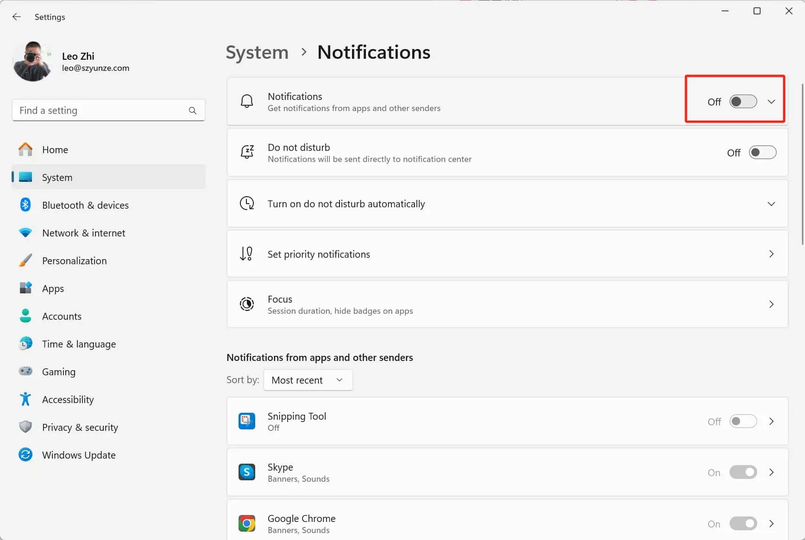
Task: Click the Skype app icon
Action: click(247, 472)
